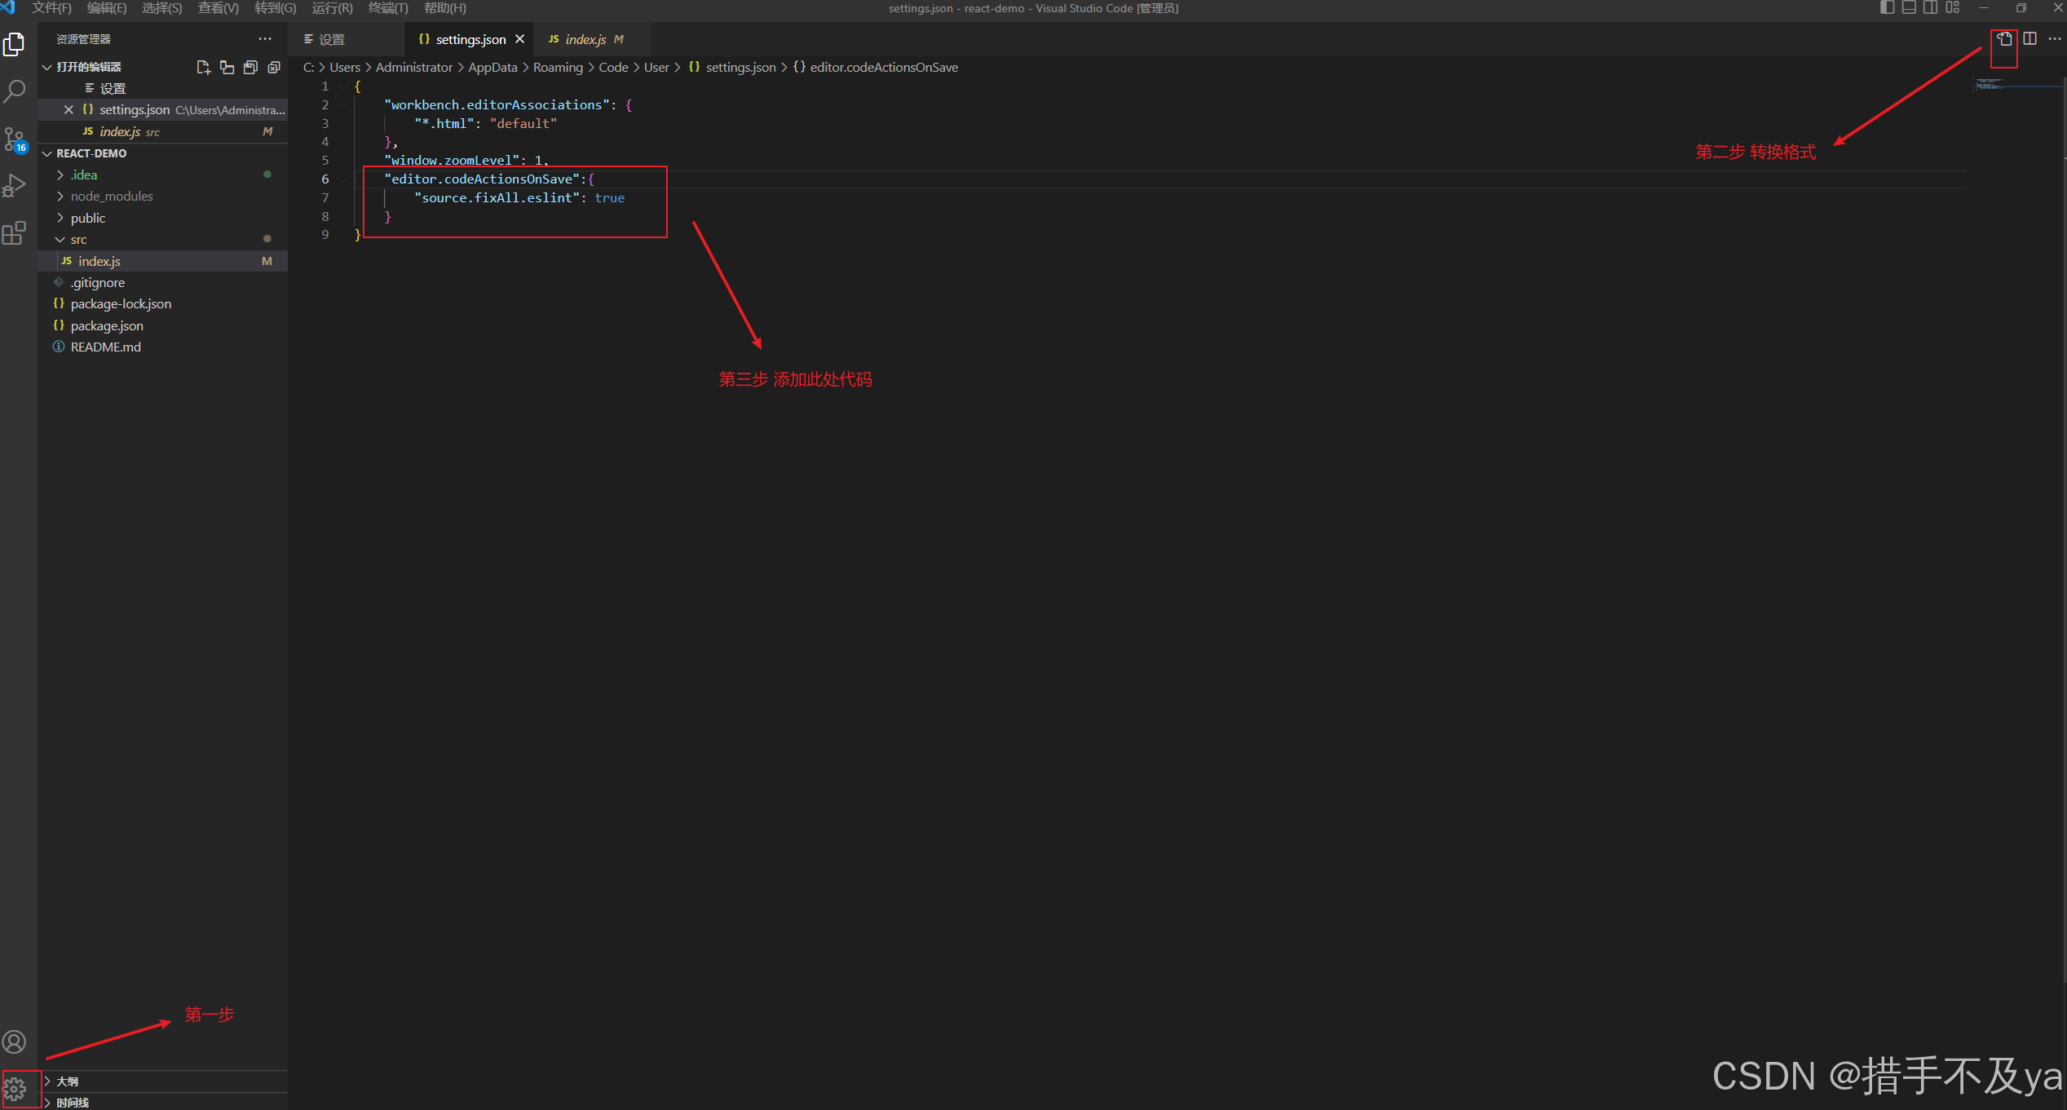Viewport: 2067px width, 1110px height.
Task: Click "source.fixAll.eslint" key on line 7
Action: [x=497, y=198]
